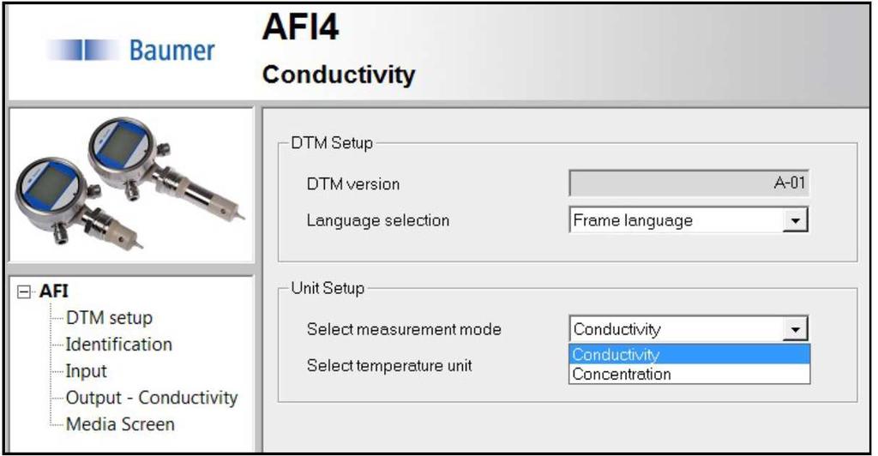
Task: Click the Language selection label
Action: tap(378, 220)
